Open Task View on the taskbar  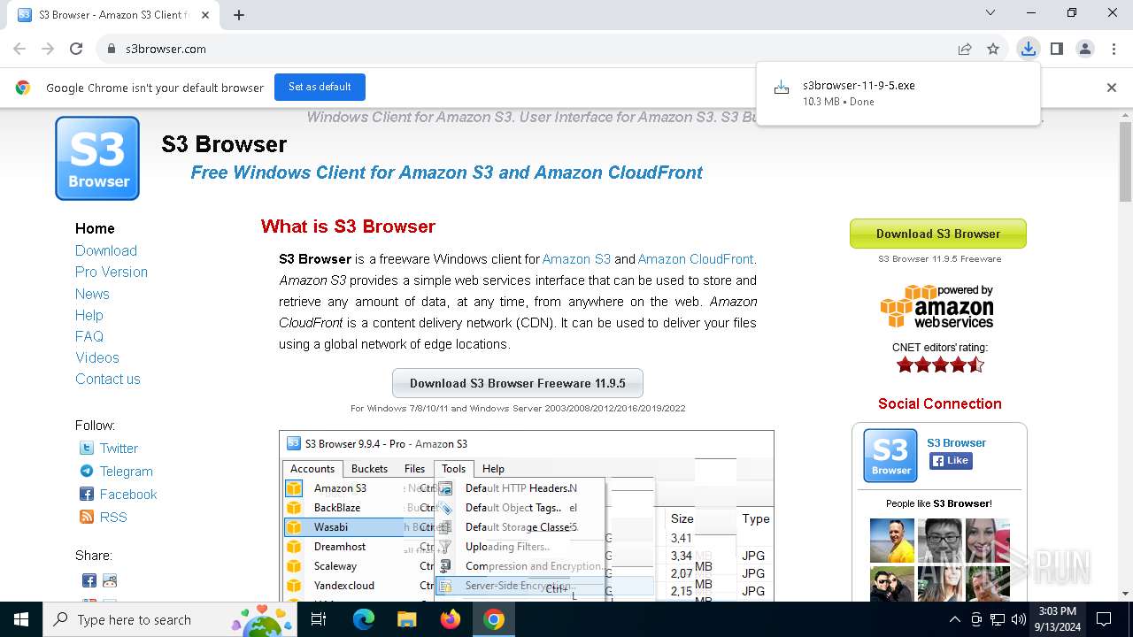tap(319, 619)
